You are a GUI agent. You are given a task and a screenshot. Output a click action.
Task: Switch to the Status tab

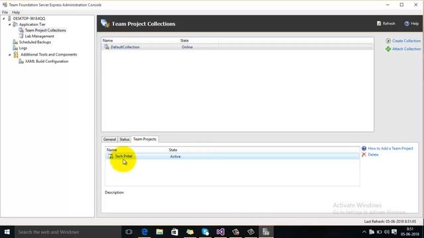[125, 139]
